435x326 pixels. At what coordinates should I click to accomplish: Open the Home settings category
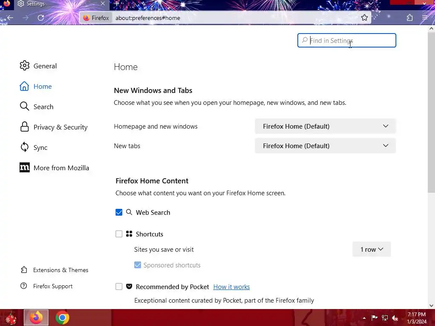(x=36, y=86)
